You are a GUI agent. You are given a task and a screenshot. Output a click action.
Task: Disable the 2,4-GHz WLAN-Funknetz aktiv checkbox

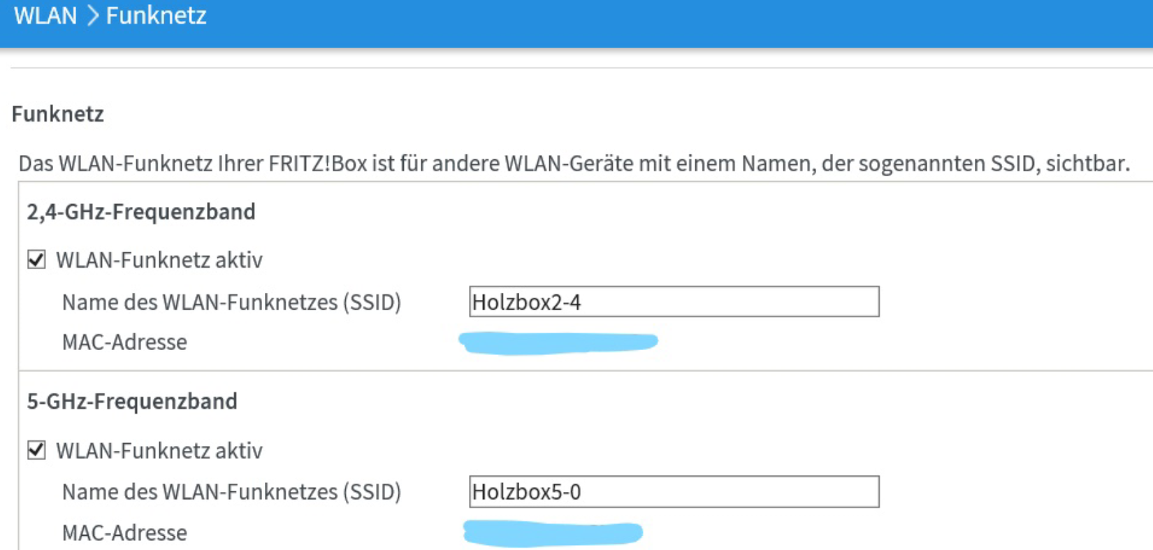[x=36, y=260]
